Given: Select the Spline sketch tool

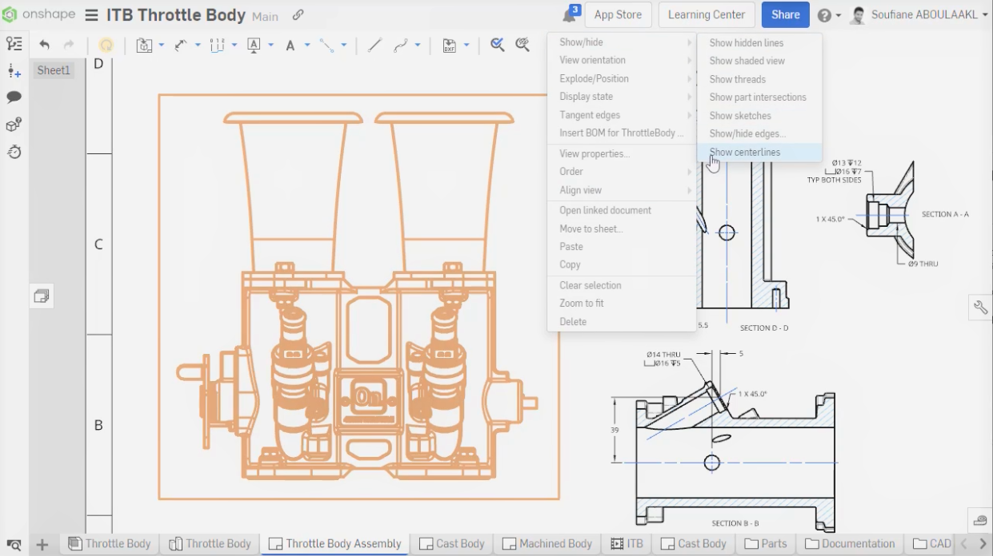Looking at the screenshot, I should point(401,46).
